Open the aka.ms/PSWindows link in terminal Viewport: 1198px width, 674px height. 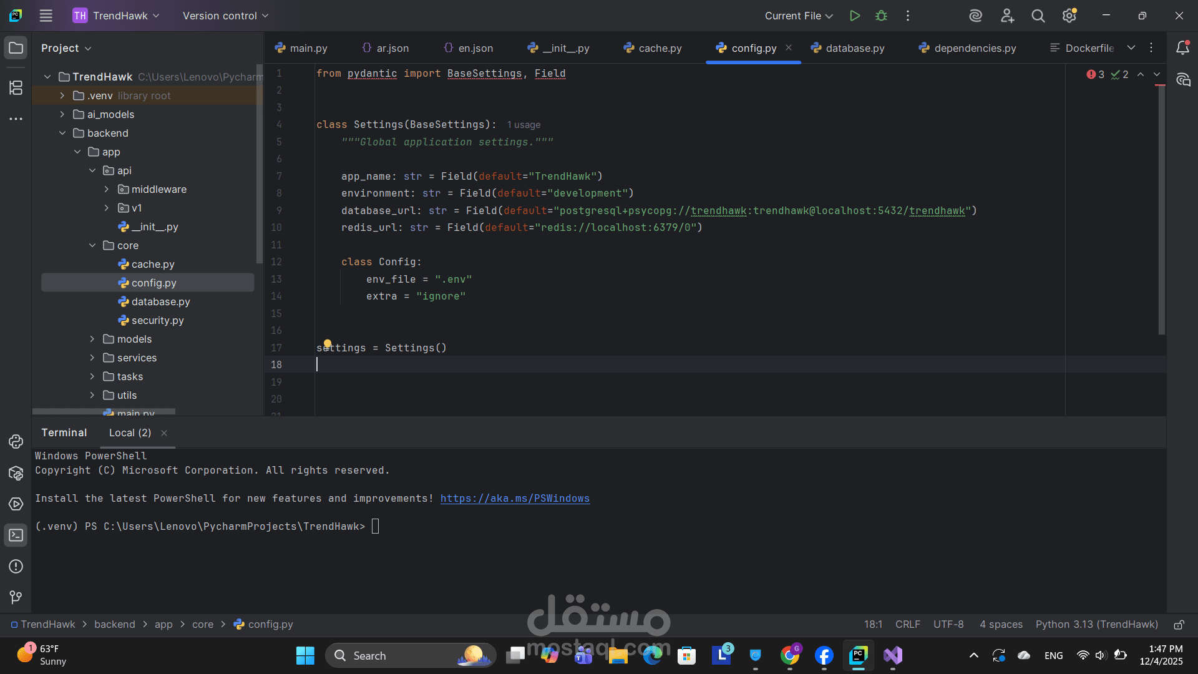[x=515, y=498]
